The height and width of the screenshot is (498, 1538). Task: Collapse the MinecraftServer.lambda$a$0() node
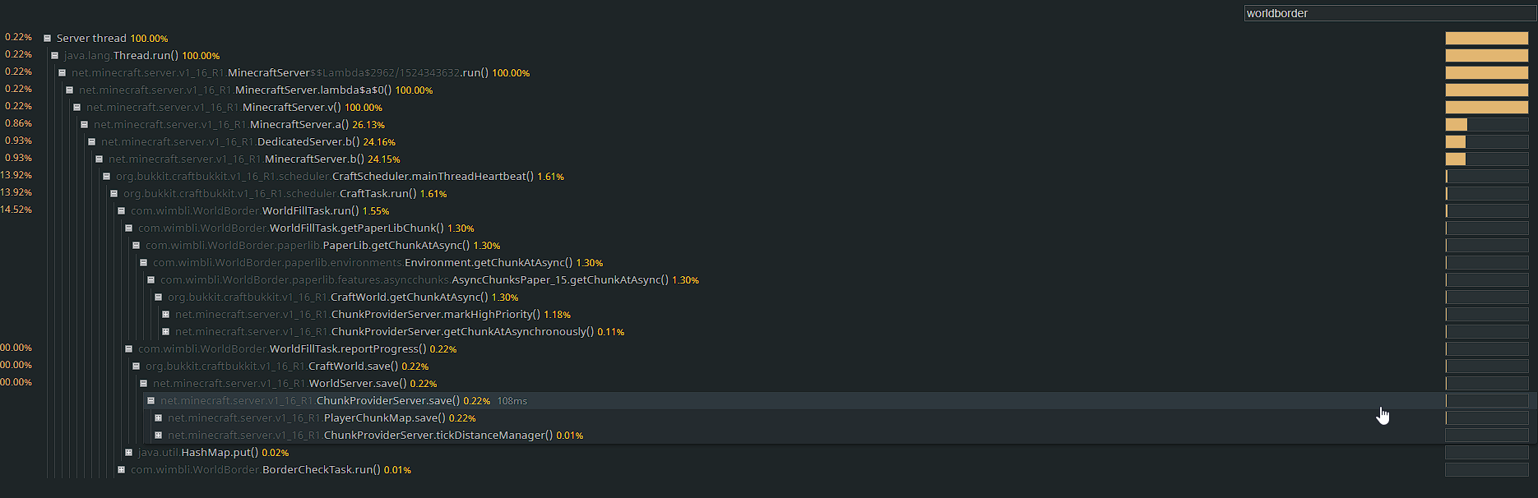(70, 90)
